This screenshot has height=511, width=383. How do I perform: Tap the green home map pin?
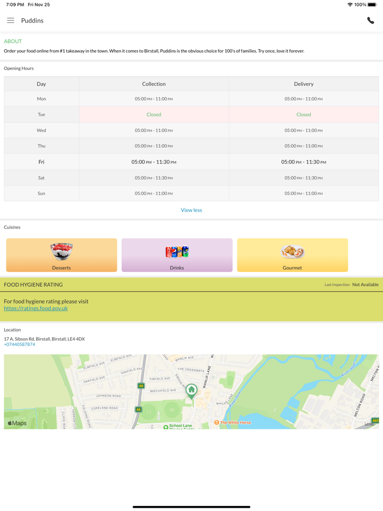(191, 391)
